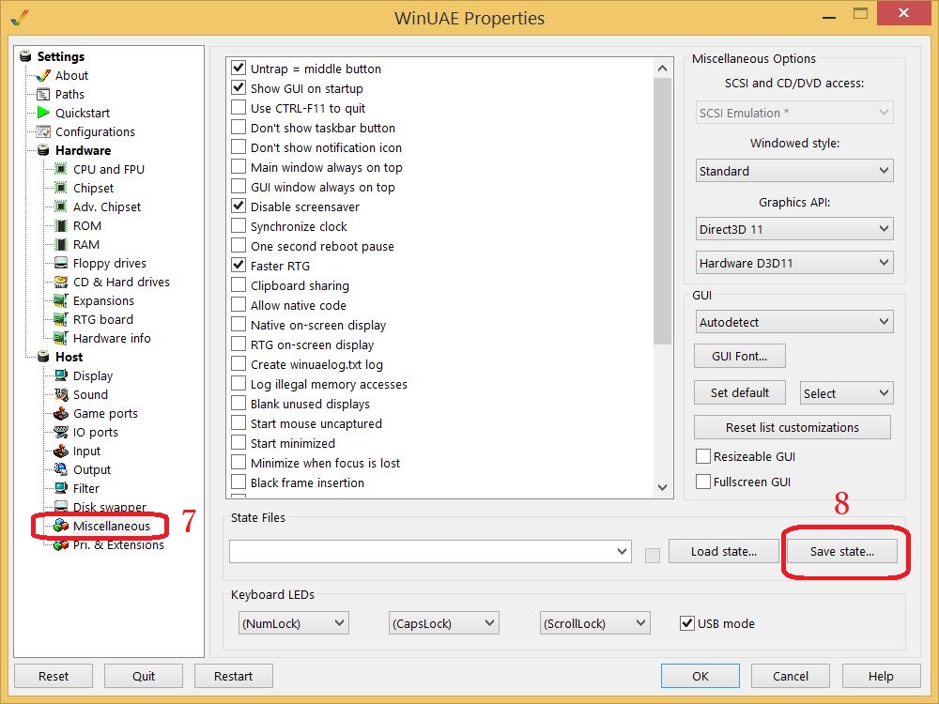Open the (NumLock) LED dropdown
939x704 pixels.
pyautogui.click(x=293, y=623)
